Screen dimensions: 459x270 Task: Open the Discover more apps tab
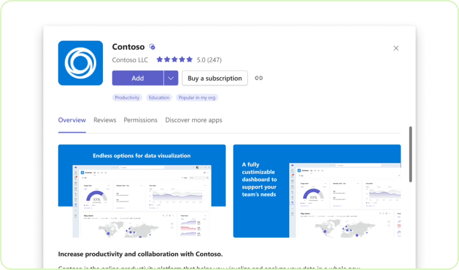194,120
